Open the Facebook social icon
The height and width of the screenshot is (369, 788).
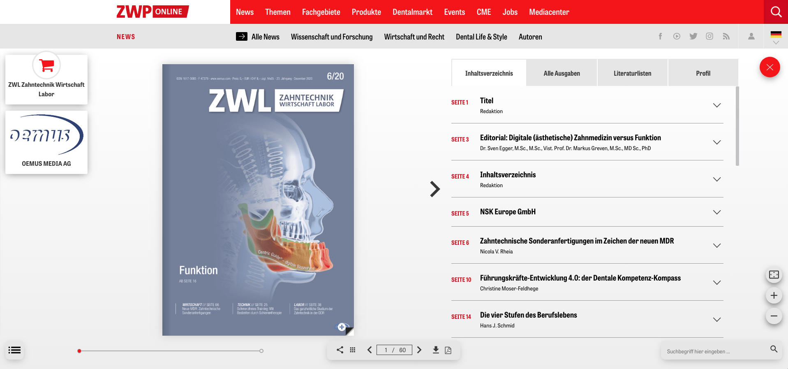pyautogui.click(x=660, y=36)
